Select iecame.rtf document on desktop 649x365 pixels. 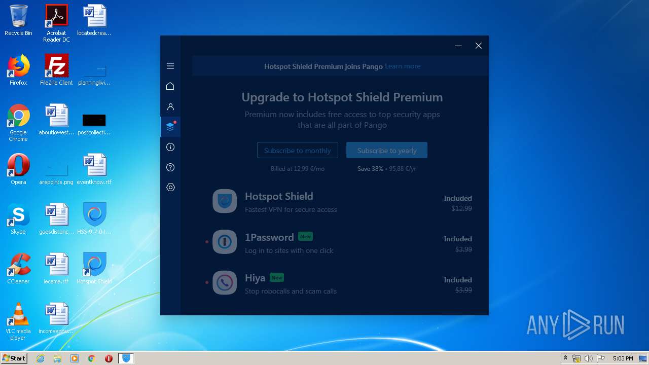coord(56,269)
